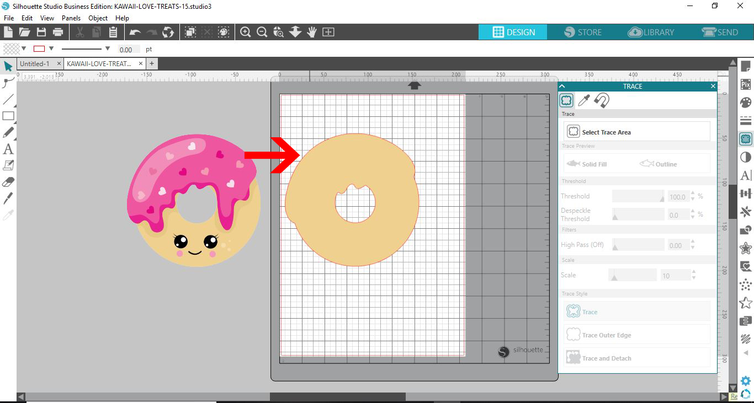Open the Help menu
The image size is (754, 403).
tap(122, 18)
